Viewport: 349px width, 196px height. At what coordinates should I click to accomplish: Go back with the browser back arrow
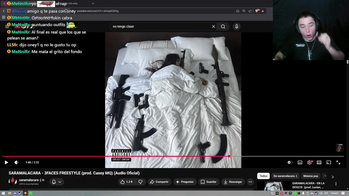click(x=4, y=11)
